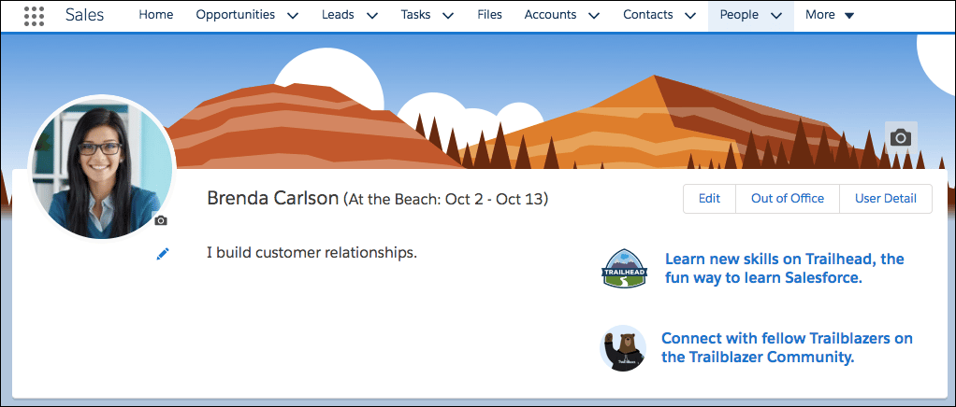Follow the Learn new skills on Trailhead link
The height and width of the screenshot is (407, 956).
coord(784,268)
